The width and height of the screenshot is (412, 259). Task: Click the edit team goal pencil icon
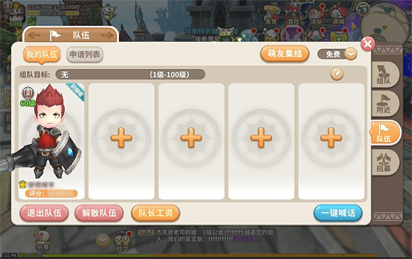(x=336, y=74)
